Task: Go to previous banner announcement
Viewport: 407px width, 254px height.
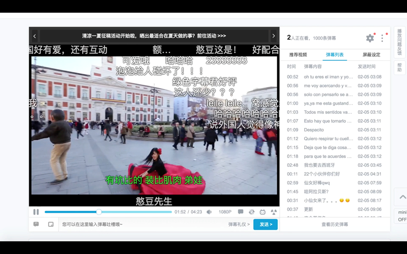Action: pos(34,36)
